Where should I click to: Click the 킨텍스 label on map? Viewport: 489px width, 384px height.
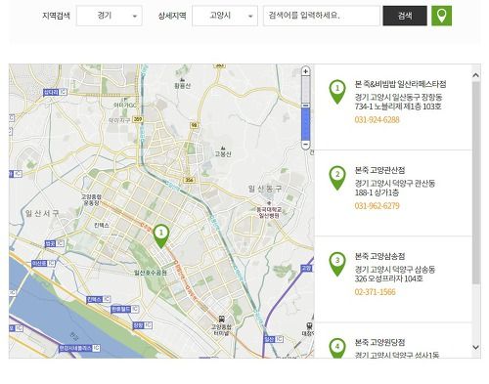click(x=102, y=225)
